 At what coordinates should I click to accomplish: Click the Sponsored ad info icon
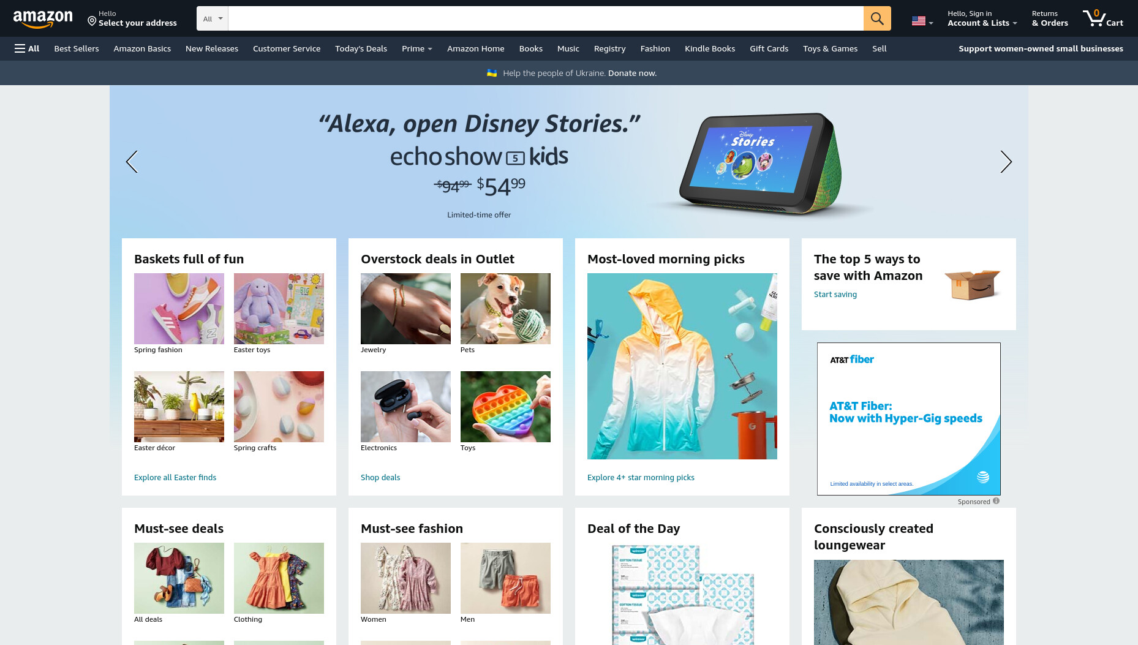point(996,501)
